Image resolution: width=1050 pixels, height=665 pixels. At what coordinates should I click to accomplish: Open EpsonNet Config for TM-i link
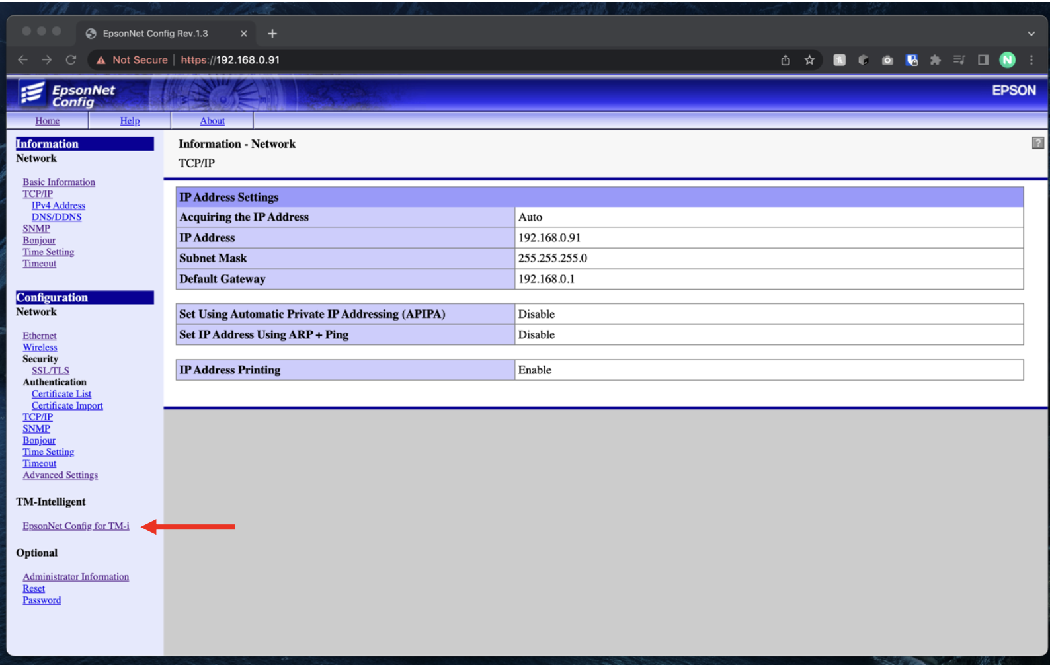coord(76,526)
